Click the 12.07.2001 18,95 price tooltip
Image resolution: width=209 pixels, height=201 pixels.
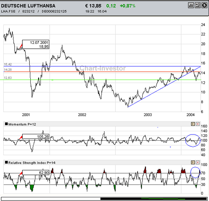(36, 44)
